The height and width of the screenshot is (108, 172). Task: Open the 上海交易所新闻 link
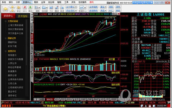16,25
